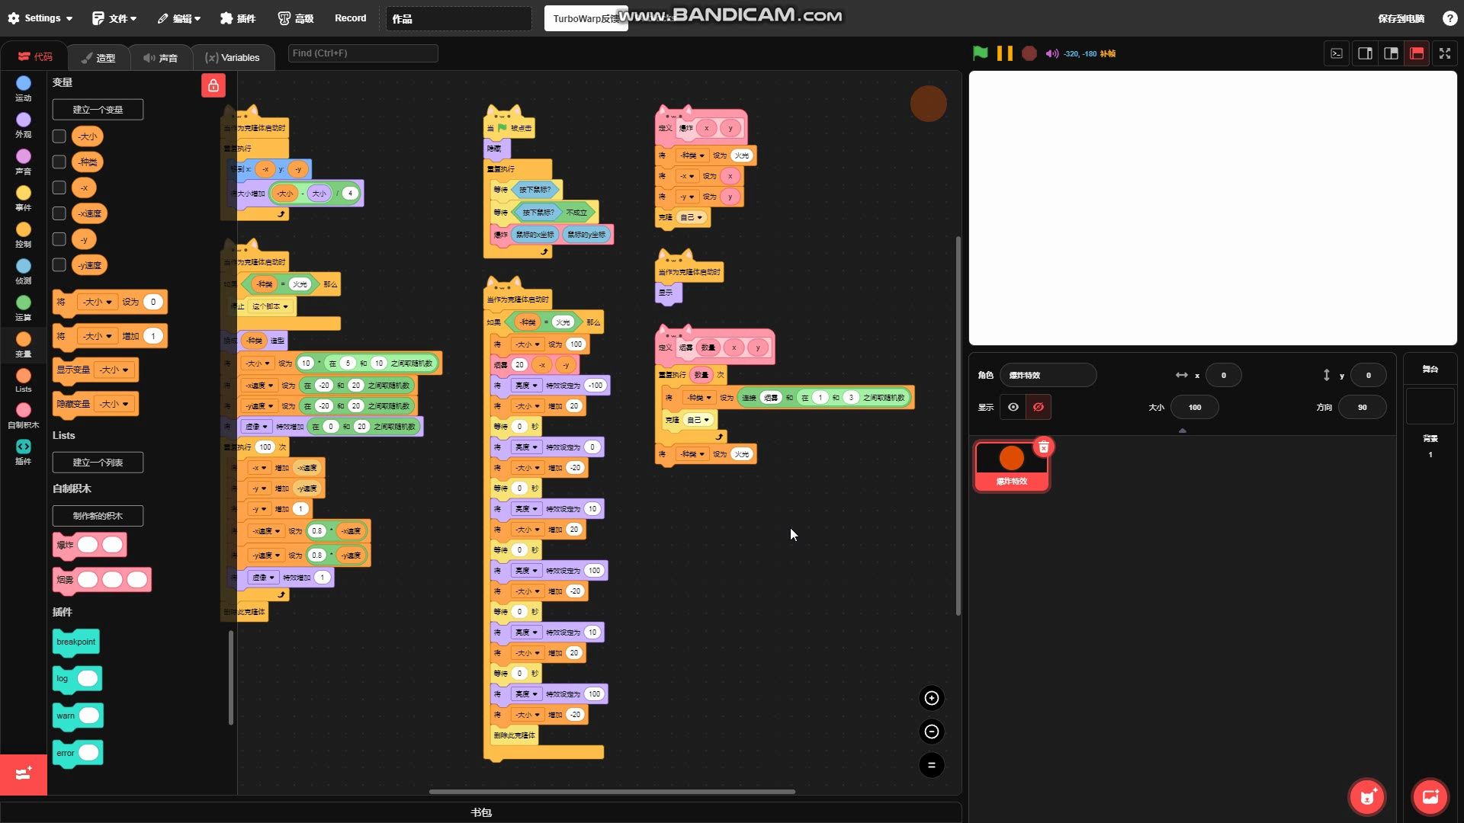Toggle the speaker mute icon
This screenshot has height=823, width=1464.
coord(1052,53)
